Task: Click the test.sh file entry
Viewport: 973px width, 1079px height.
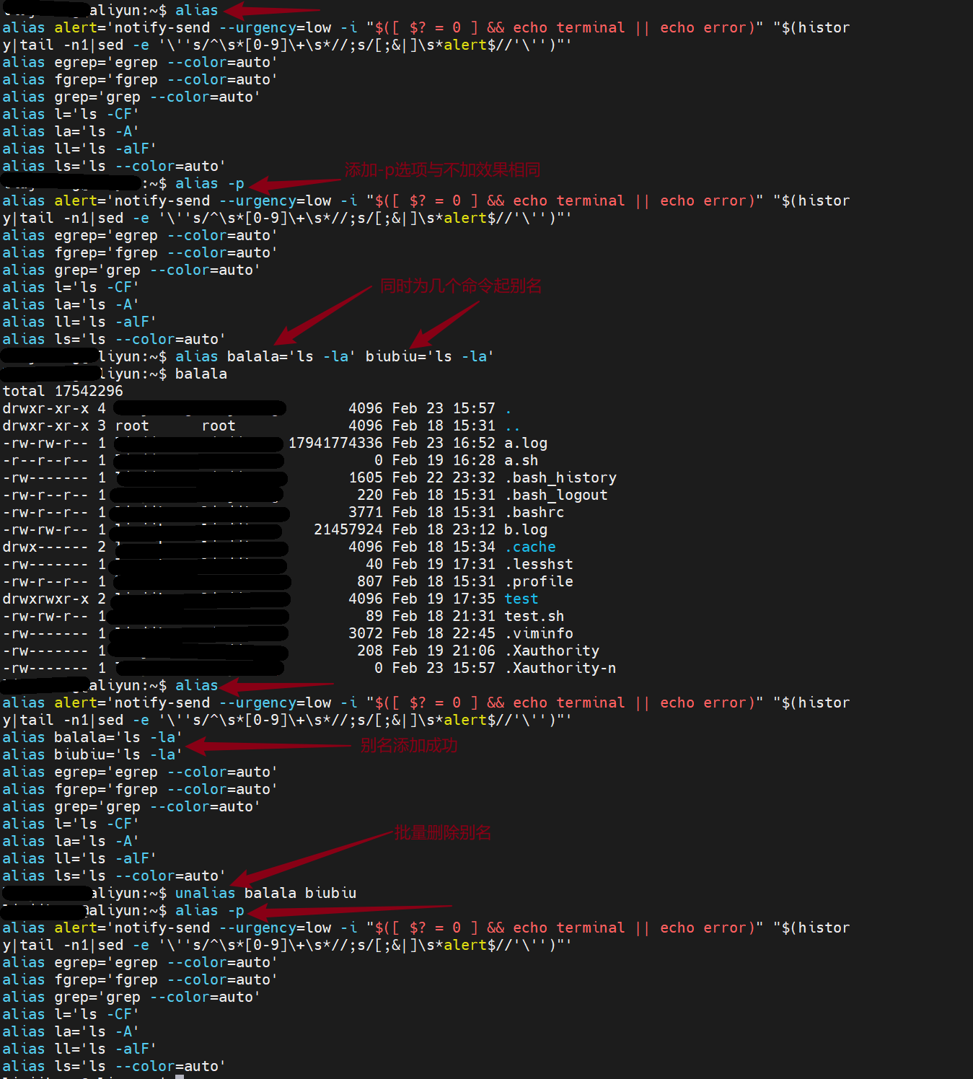Action: (534, 616)
